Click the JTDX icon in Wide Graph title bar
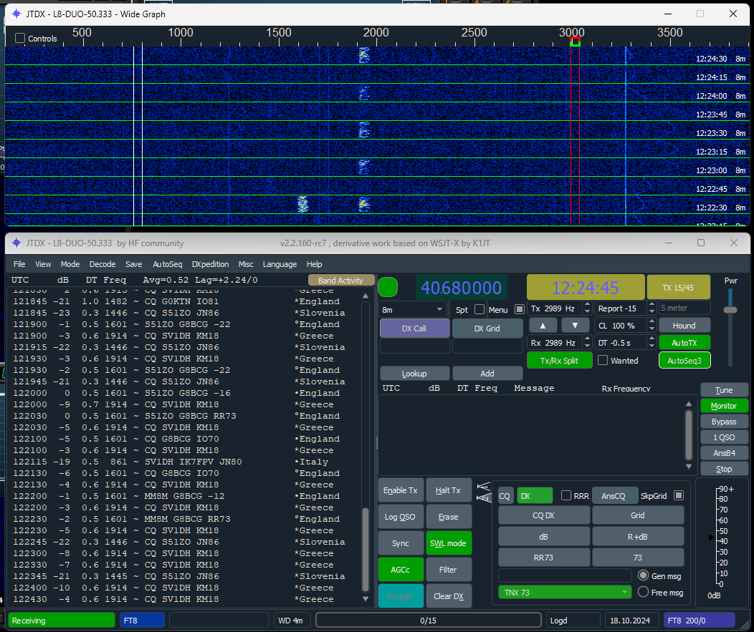 point(16,14)
